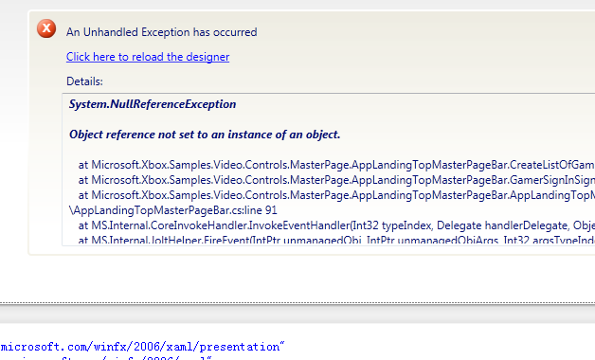Click the JoltHelper.FireEvent stack trace line

[336, 240]
